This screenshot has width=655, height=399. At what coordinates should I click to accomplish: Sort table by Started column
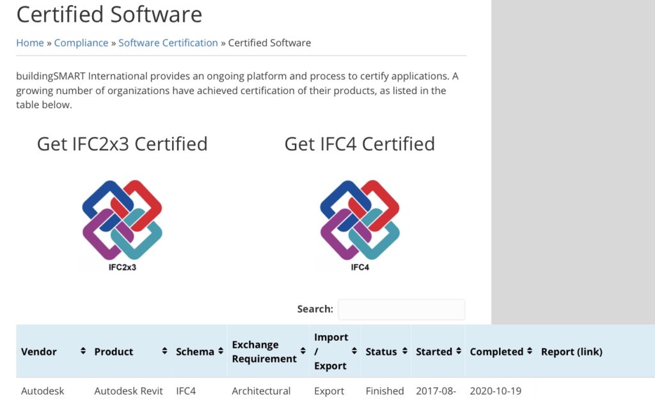pyautogui.click(x=438, y=352)
